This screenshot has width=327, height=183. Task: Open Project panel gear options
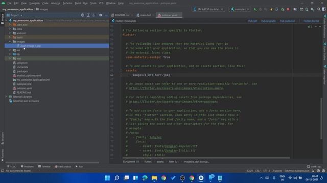coord(101,15)
